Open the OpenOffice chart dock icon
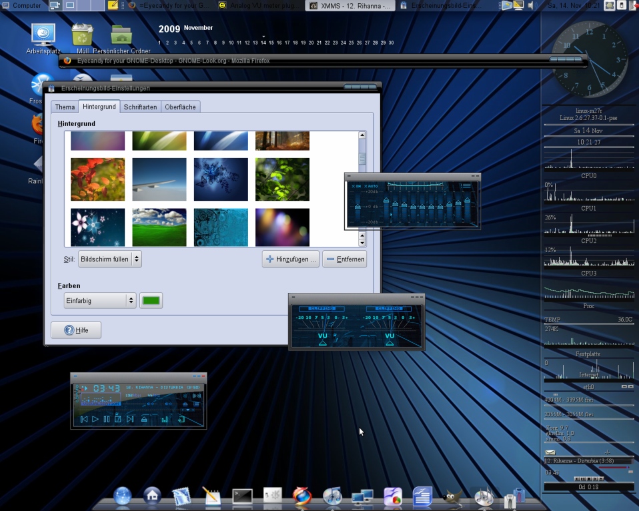Screen dimensions: 639x511 tap(392, 496)
